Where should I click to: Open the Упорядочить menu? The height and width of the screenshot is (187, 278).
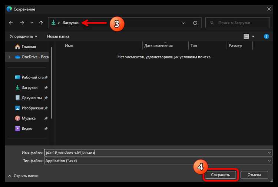coord(24,37)
